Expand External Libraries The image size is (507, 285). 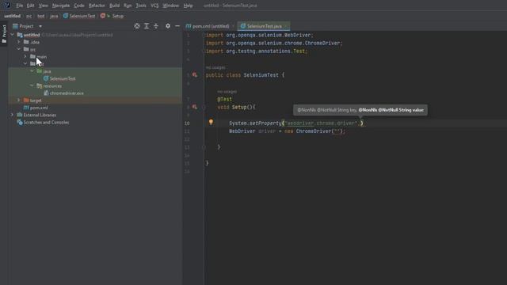click(13, 115)
